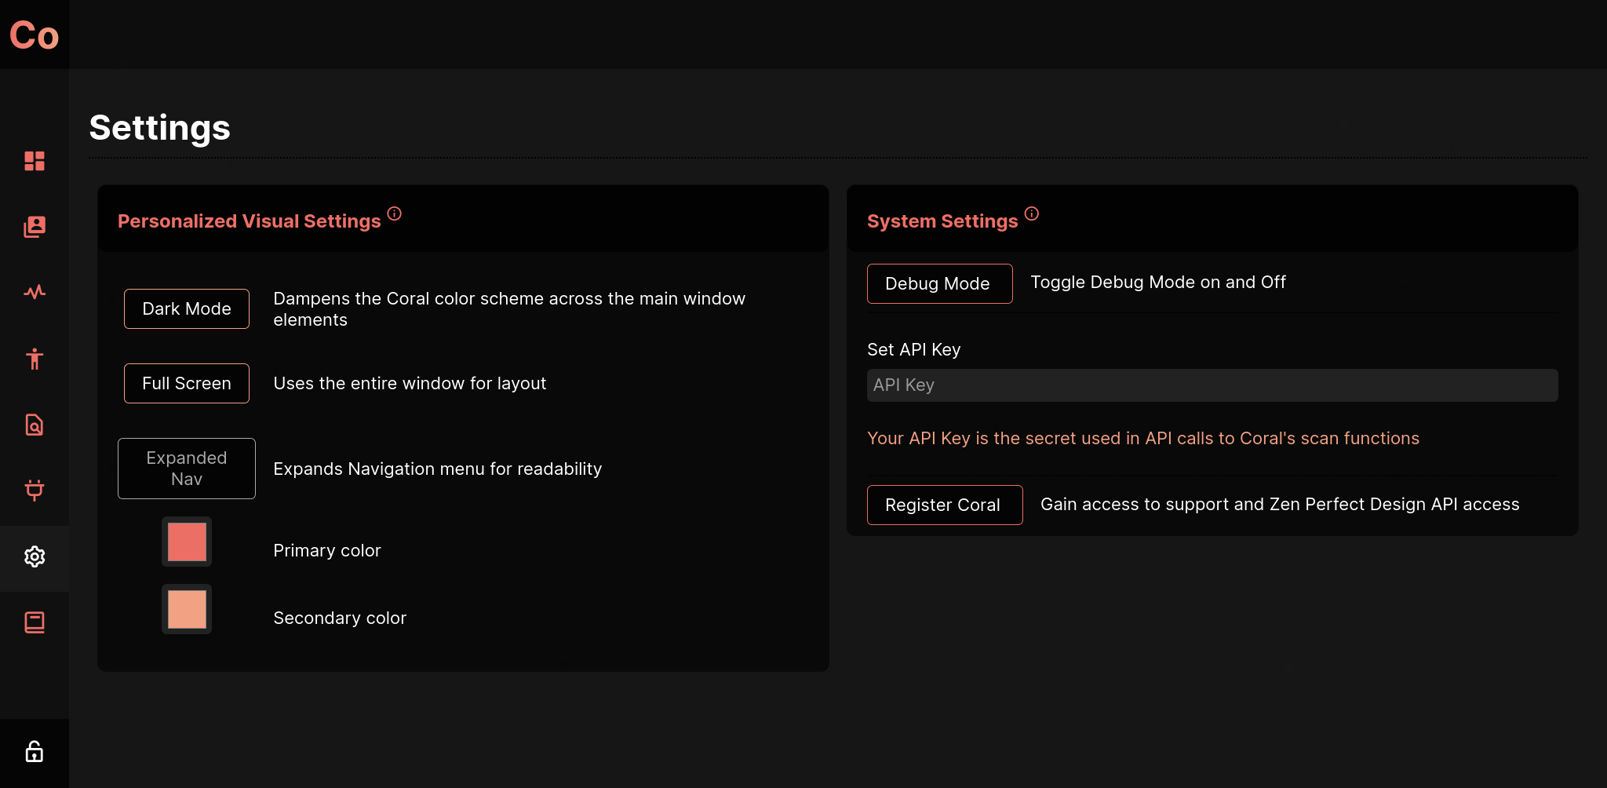Toggle Debug Mode
Viewport: 1607px width, 788px height.
tap(939, 283)
